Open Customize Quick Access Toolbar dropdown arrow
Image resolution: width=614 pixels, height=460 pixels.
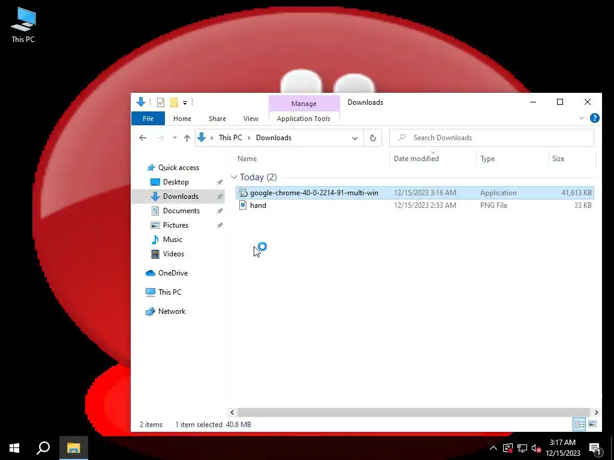click(185, 103)
